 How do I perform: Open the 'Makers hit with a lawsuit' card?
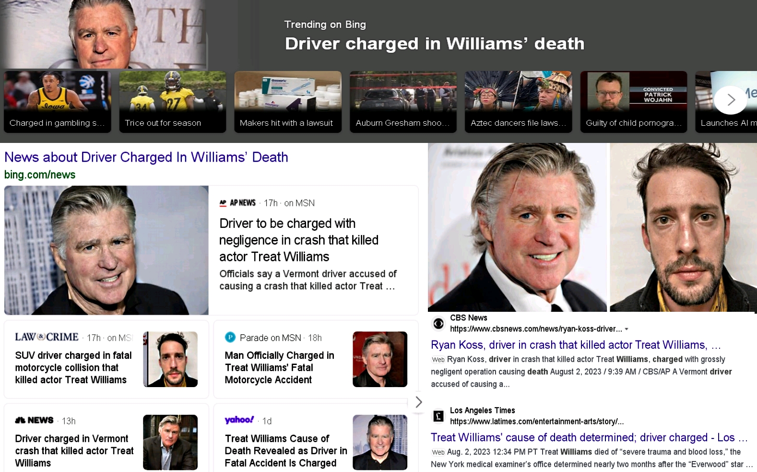[x=288, y=102]
